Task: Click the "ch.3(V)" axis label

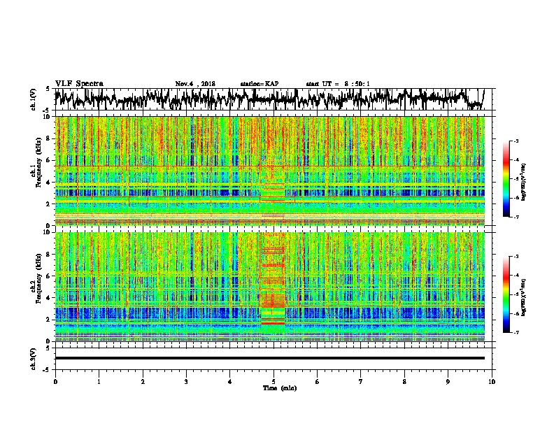Action: tap(34, 359)
